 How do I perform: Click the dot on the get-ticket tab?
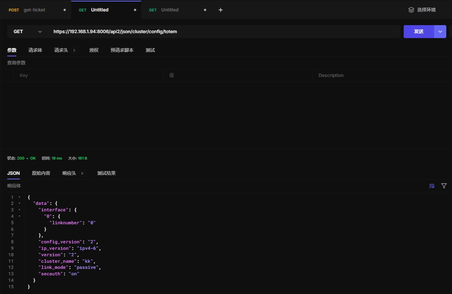tap(65, 10)
